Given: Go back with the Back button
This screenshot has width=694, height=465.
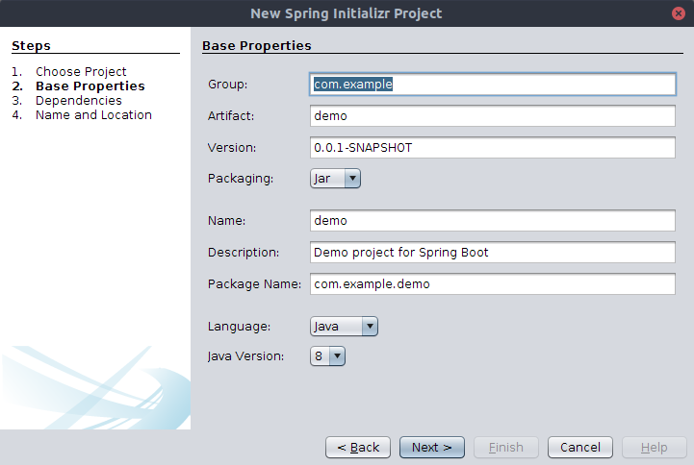Looking at the screenshot, I should click(358, 448).
